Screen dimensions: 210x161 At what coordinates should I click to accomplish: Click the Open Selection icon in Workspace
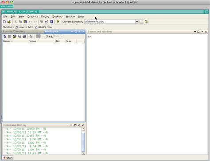[10, 36]
